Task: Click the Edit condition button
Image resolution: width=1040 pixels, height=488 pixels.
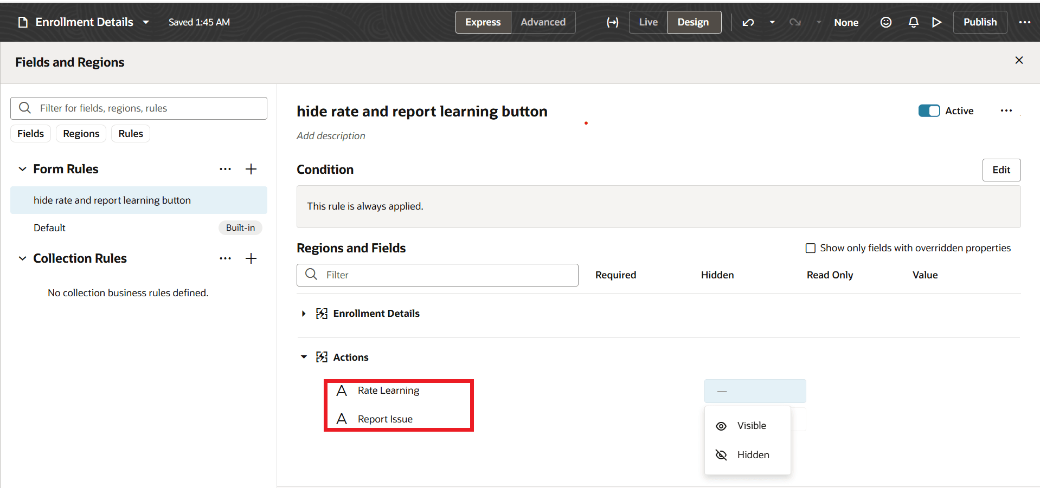Action: click(x=1001, y=170)
